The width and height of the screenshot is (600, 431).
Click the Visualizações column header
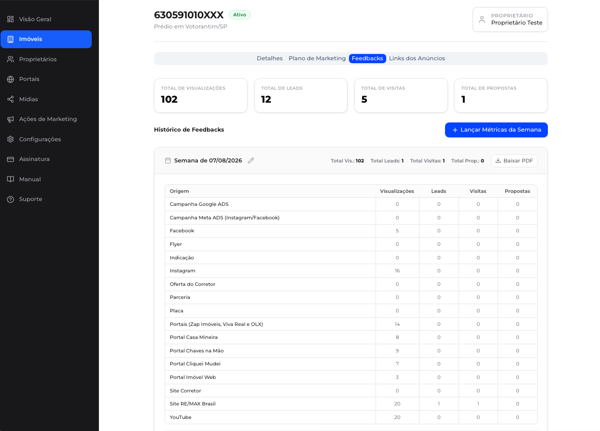click(397, 191)
